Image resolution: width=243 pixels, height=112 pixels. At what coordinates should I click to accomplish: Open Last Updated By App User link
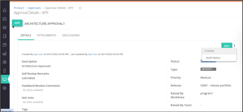(93, 54)
